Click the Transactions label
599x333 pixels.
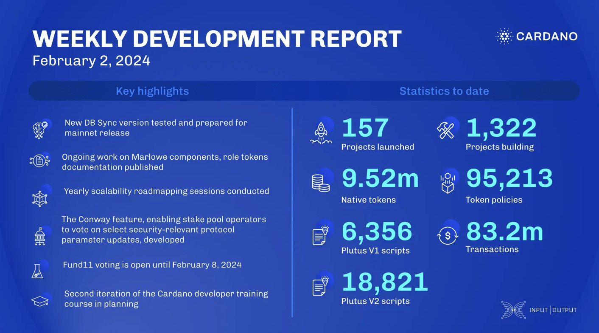[492, 249]
